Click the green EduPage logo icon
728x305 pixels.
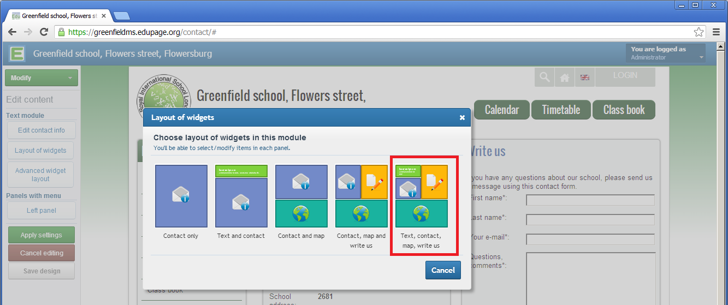coord(17,54)
